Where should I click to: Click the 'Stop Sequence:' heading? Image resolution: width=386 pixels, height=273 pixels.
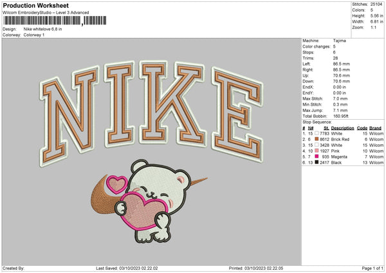317,122
